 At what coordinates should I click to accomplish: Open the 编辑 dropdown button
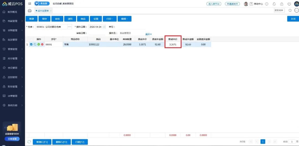tap(125, 19)
